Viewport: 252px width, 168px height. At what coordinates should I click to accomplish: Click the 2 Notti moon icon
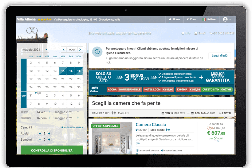(220, 113)
